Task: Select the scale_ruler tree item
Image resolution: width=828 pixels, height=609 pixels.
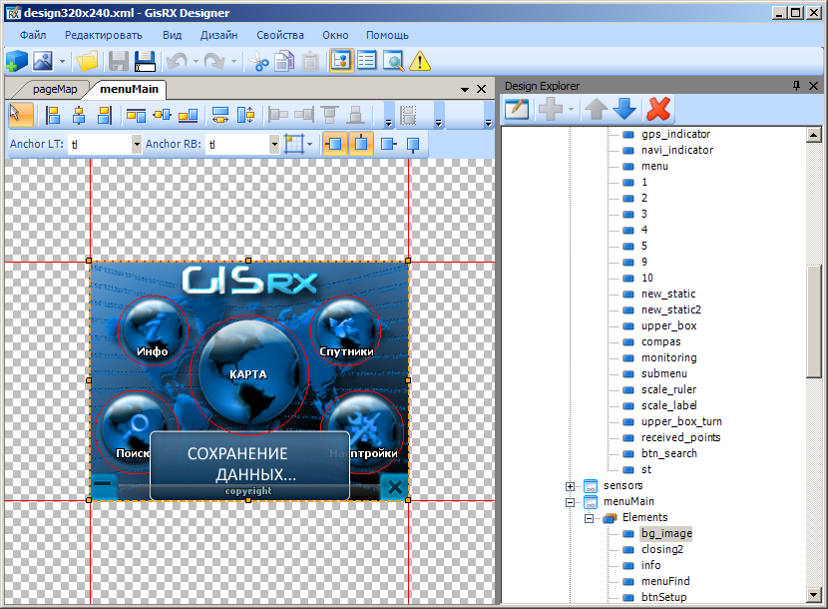Action: [x=668, y=389]
